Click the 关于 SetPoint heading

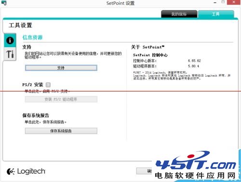click(x=147, y=47)
